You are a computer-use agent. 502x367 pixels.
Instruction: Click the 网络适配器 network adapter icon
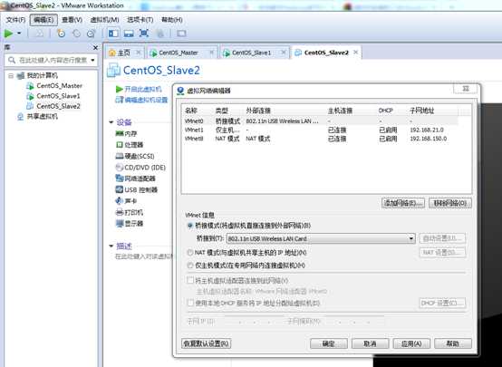tap(120, 179)
